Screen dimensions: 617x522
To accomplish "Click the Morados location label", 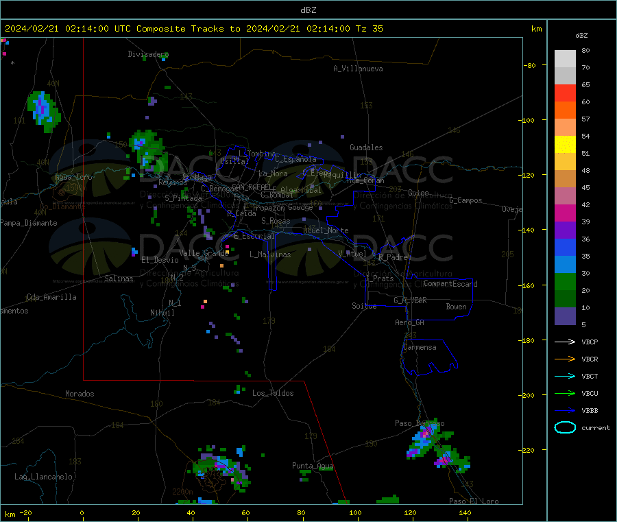I will click(80, 394).
